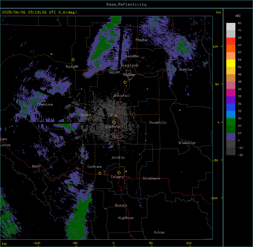Click the yellow diamond marker between Olds and Didsbury
The image size is (253, 247).
point(114,122)
